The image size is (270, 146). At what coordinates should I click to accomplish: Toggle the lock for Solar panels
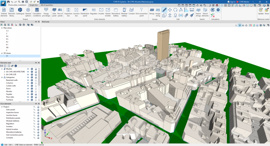pyautogui.click(x=38, y=110)
